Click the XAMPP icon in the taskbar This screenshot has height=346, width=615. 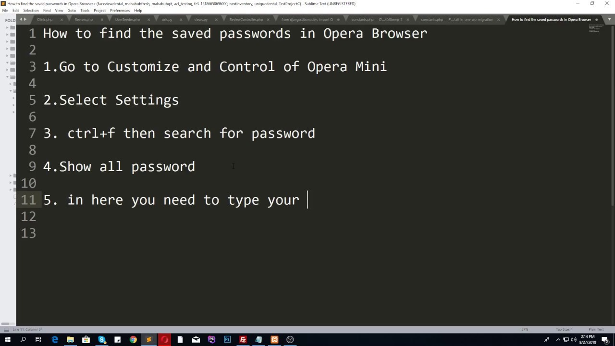[x=274, y=340]
